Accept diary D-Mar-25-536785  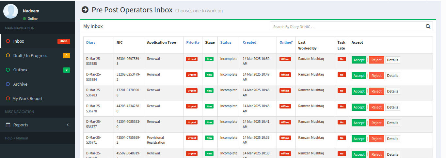pyautogui.click(x=359, y=60)
